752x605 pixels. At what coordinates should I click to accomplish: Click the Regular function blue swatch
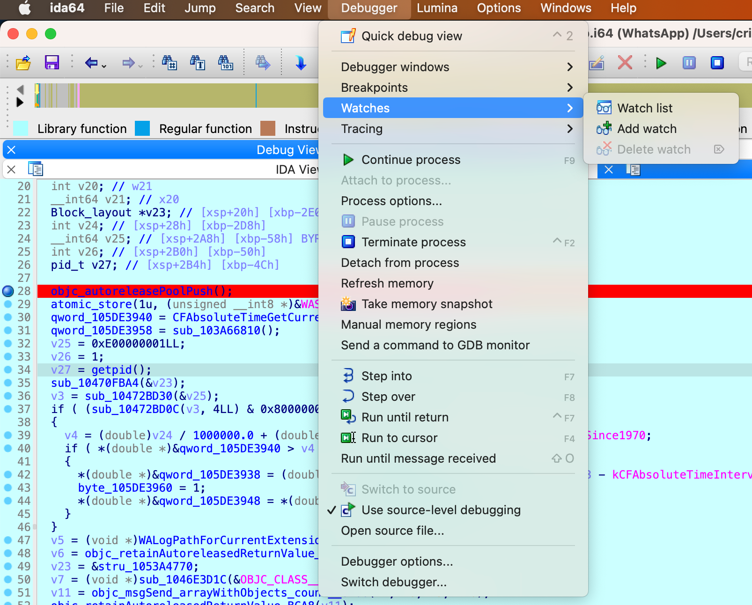point(142,128)
